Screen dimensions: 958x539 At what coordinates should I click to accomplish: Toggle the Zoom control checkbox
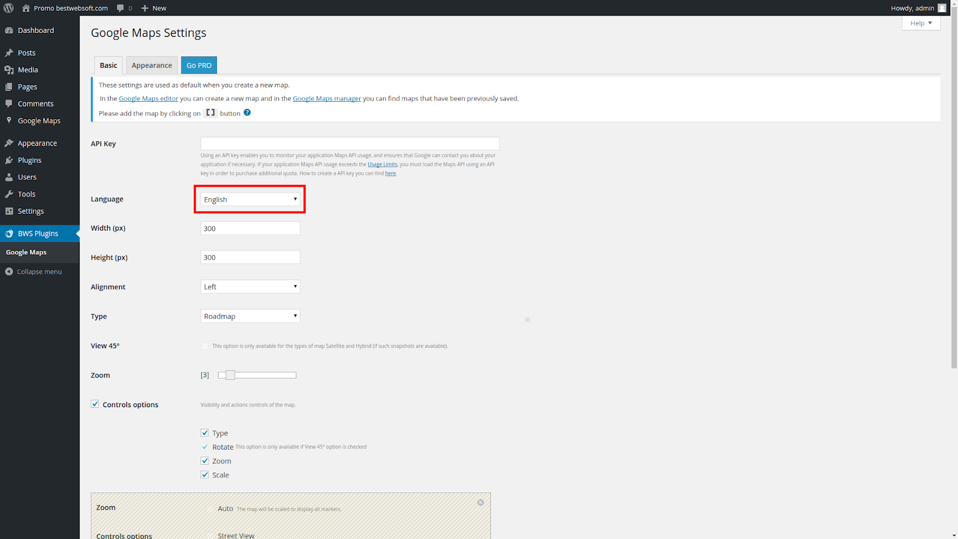[x=205, y=461]
